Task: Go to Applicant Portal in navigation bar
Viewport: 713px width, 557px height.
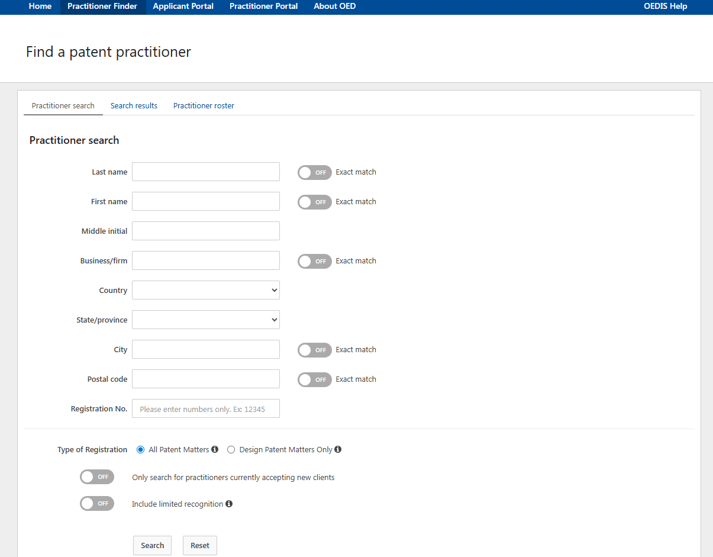Action: [x=183, y=7]
